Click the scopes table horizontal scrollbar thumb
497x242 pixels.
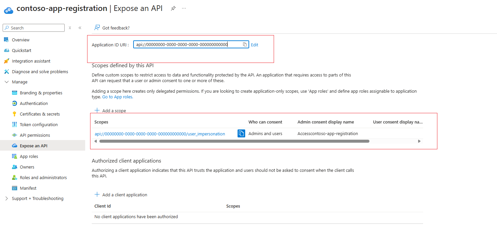coord(234,141)
